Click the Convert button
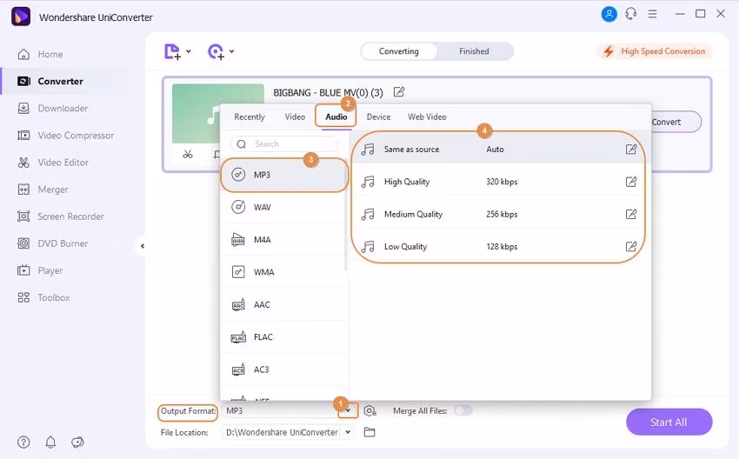This screenshot has height=459, width=739. [675, 122]
